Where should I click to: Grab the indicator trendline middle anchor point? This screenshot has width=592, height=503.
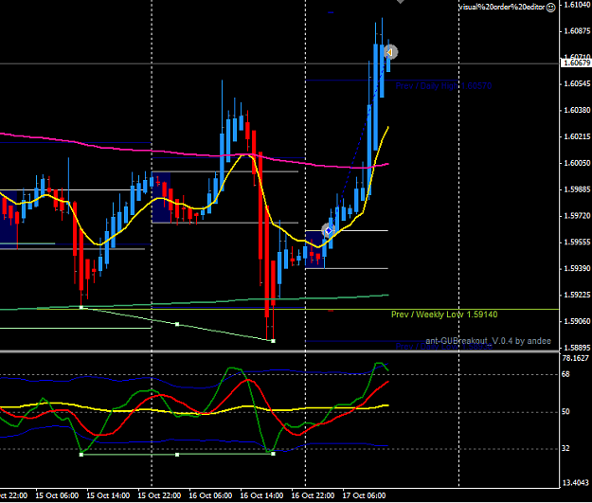click(x=177, y=455)
